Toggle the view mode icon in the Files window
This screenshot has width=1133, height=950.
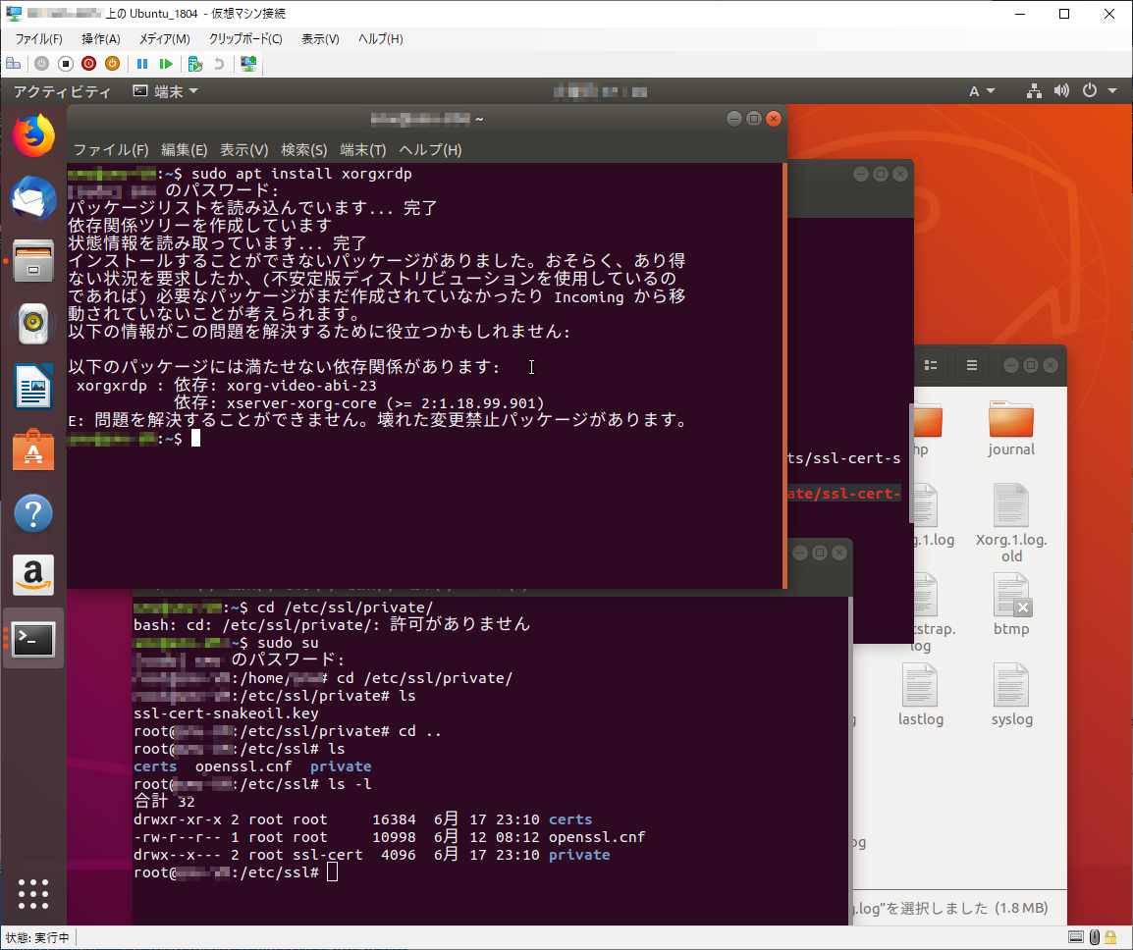(x=931, y=365)
